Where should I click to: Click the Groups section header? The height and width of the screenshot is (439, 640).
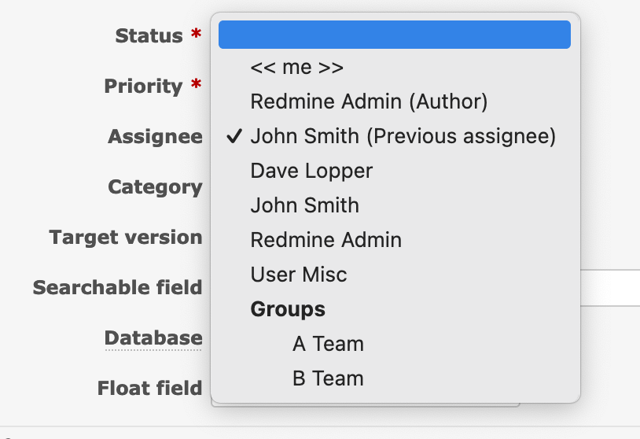coord(288,309)
